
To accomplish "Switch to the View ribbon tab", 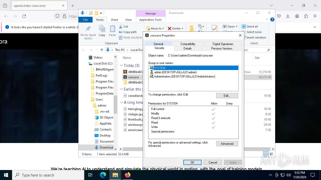I will 128,20.
